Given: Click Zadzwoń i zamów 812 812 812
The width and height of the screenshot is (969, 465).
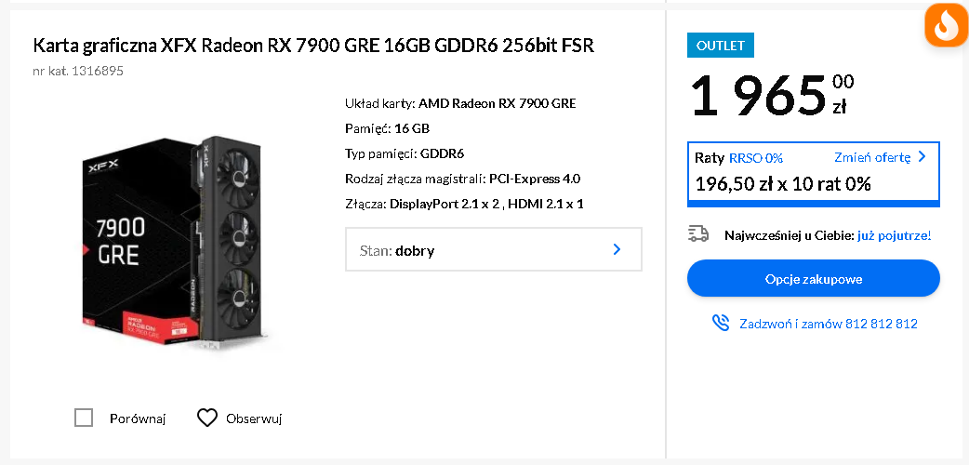Looking at the screenshot, I should point(828,324).
